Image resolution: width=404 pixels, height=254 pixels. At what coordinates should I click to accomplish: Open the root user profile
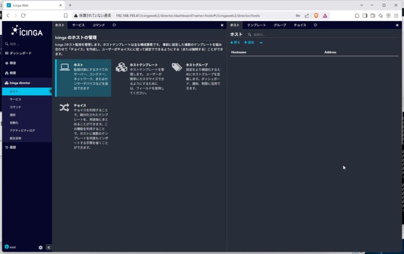coord(10,247)
